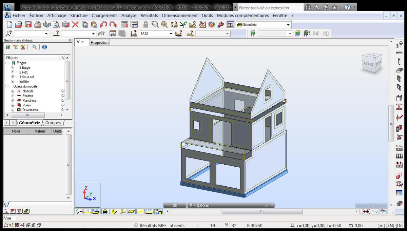Click the Objets column header
The image size is (407, 231).
pos(32,58)
